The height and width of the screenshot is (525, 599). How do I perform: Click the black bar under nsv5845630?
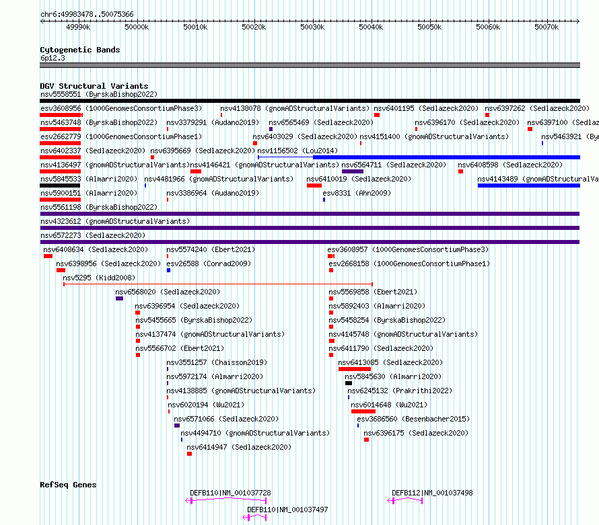click(349, 383)
